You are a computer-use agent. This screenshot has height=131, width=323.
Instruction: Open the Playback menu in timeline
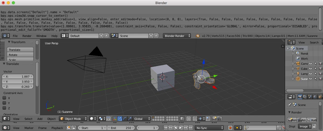pos(57,128)
